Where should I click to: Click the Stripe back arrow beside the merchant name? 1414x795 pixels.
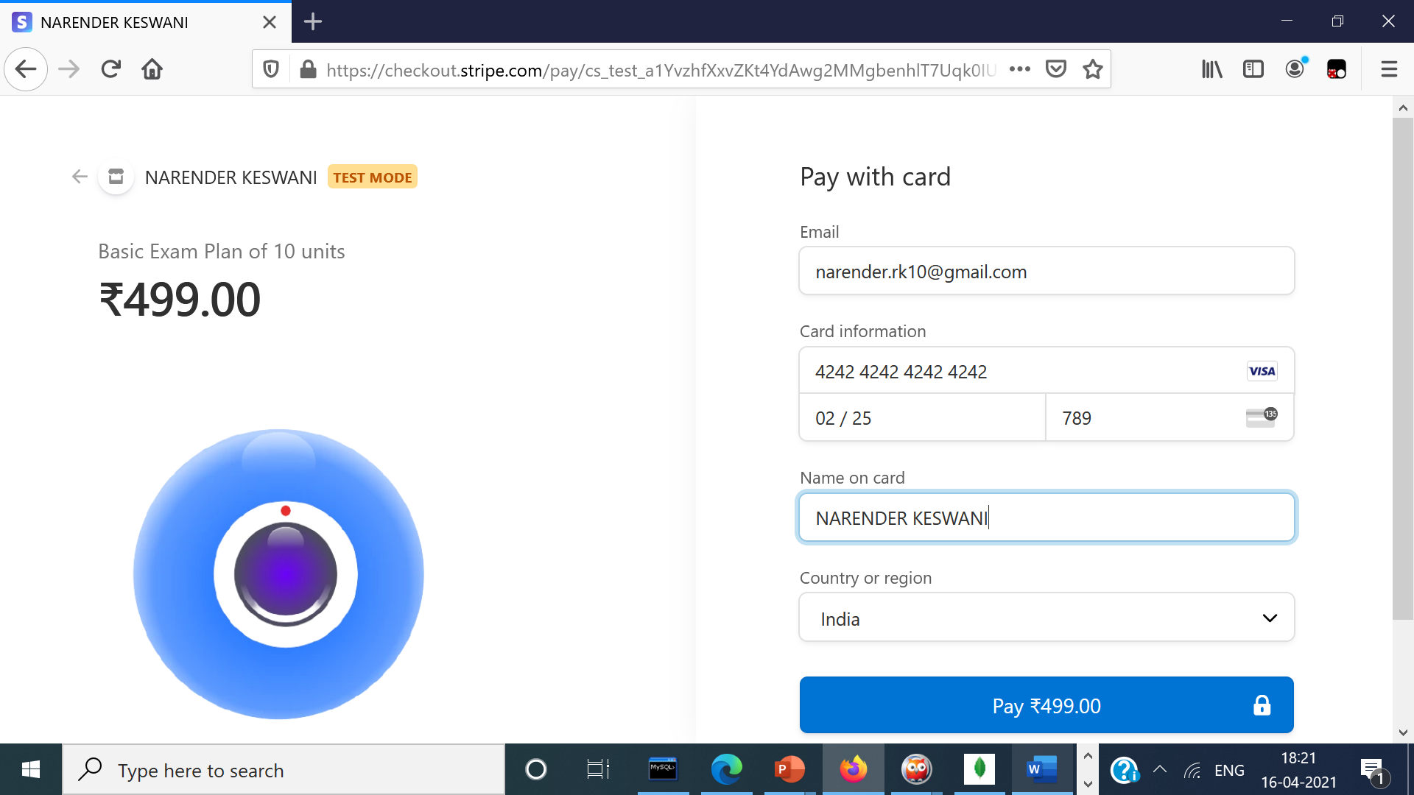(x=80, y=177)
